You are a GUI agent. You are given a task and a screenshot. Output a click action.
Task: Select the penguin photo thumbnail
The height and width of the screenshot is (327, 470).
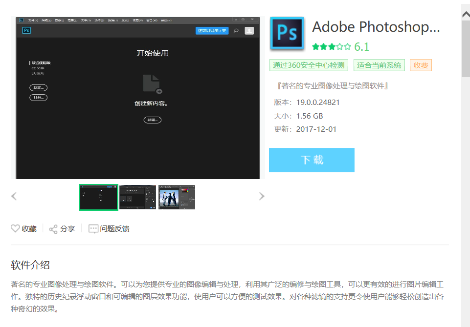tap(177, 197)
